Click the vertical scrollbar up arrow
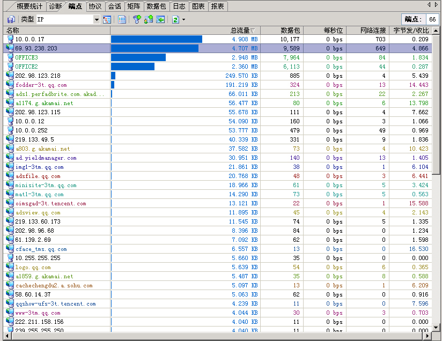The image size is (442, 341). (x=436, y=31)
